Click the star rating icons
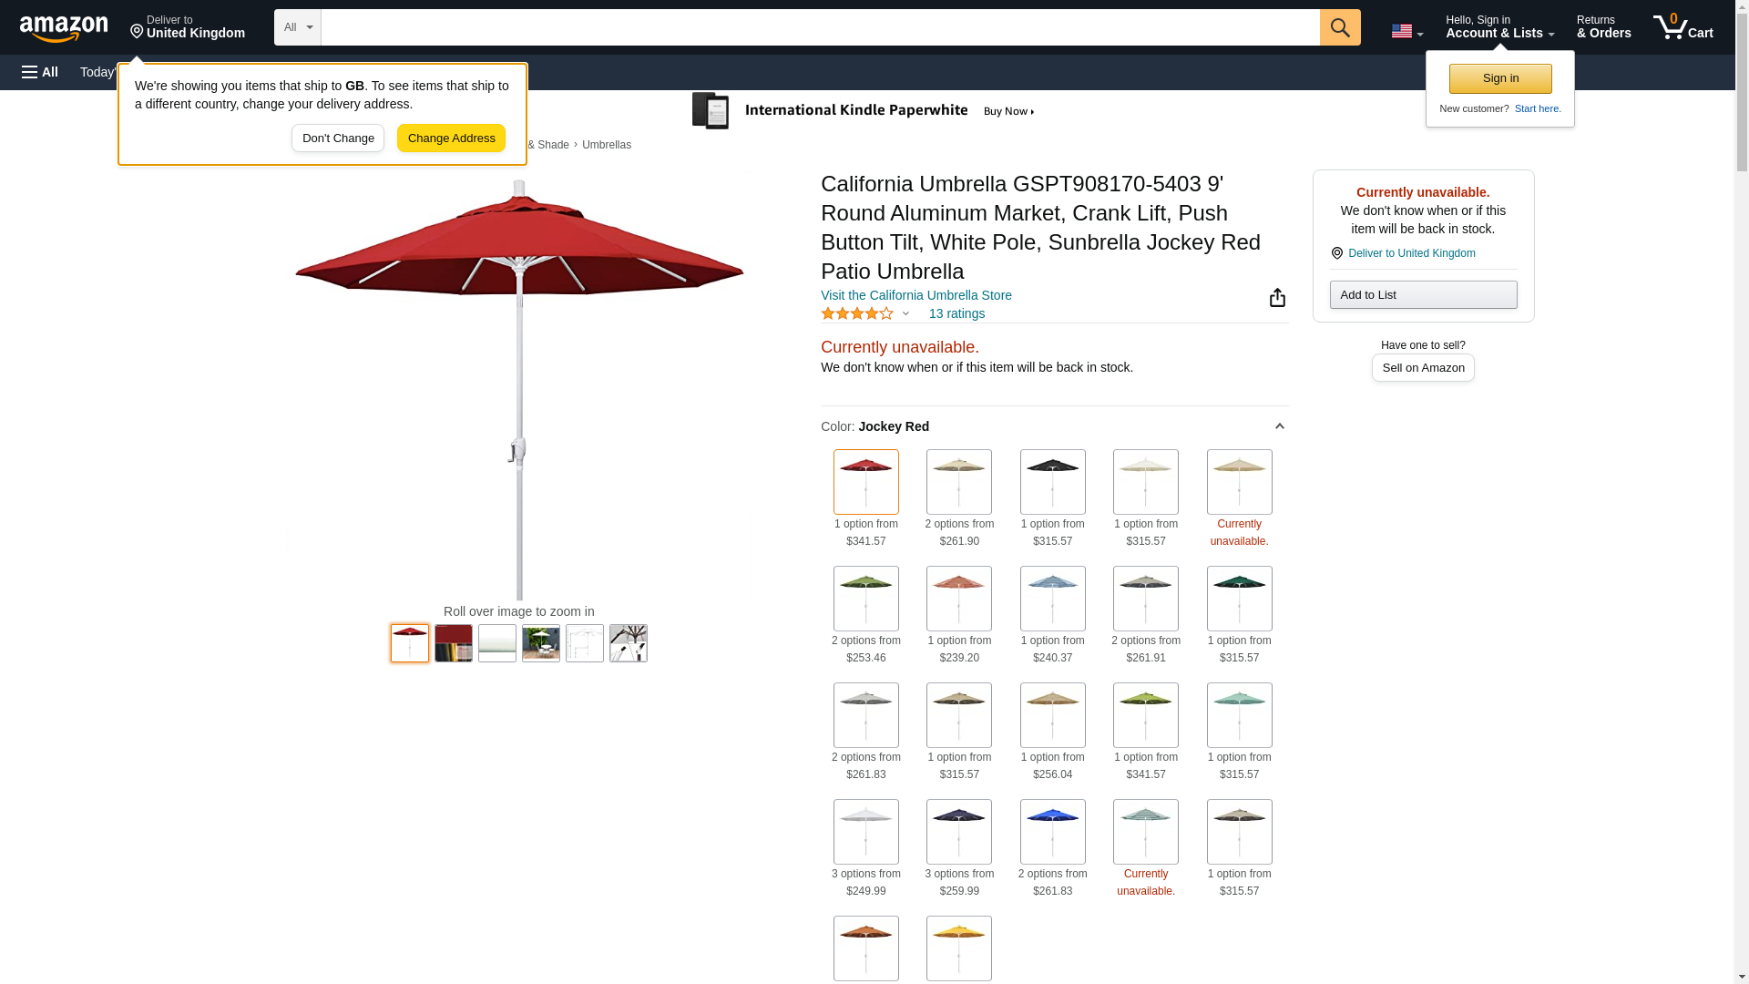Image resolution: width=1749 pixels, height=984 pixels. coord(857,313)
